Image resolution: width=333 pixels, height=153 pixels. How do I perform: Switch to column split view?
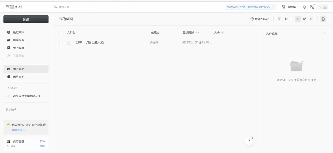[311, 19]
